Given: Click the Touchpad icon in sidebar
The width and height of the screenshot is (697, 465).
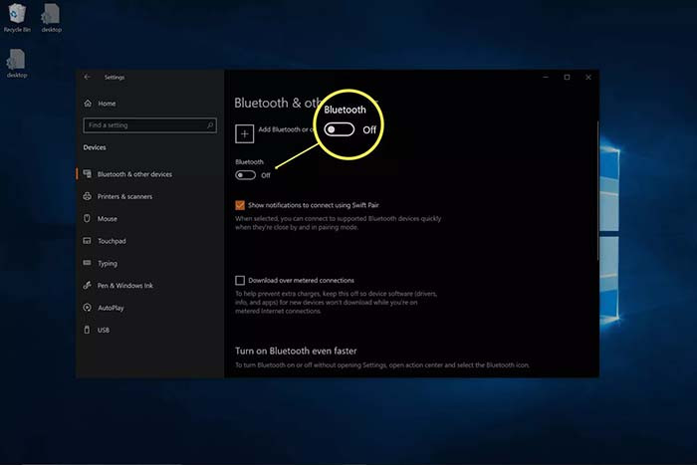Looking at the screenshot, I should click(88, 241).
